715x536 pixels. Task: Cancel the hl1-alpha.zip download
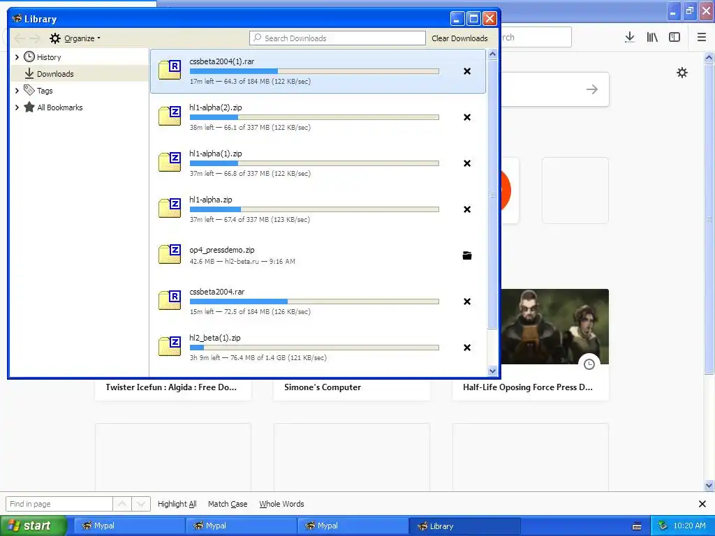[x=467, y=209]
